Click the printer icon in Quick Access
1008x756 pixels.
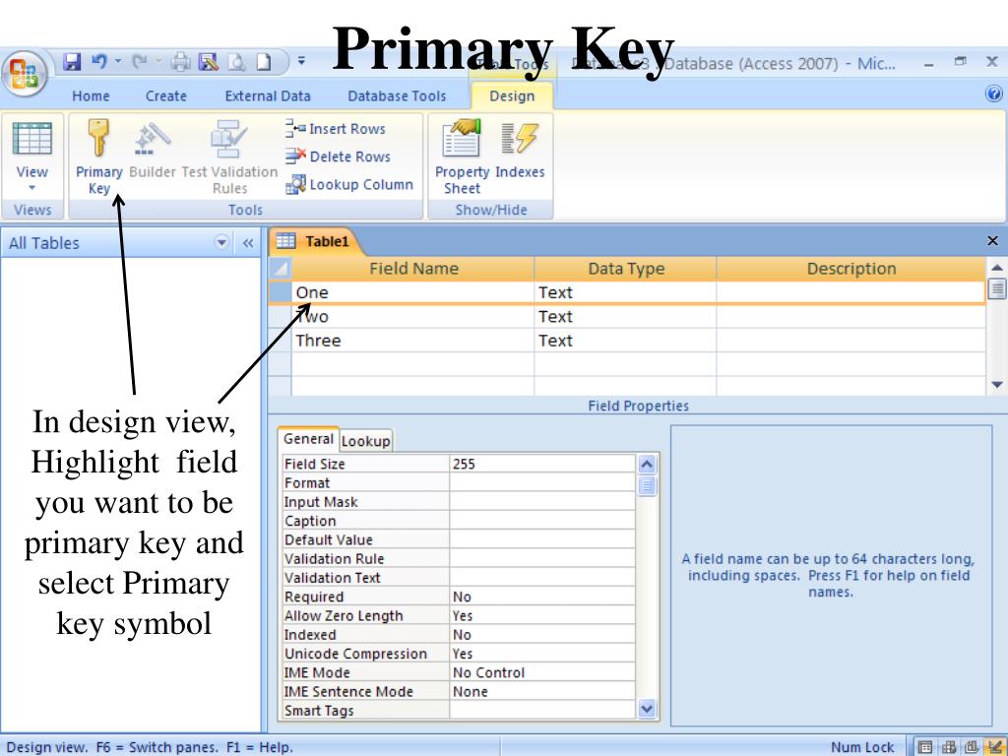pyautogui.click(x=181, y=62)
